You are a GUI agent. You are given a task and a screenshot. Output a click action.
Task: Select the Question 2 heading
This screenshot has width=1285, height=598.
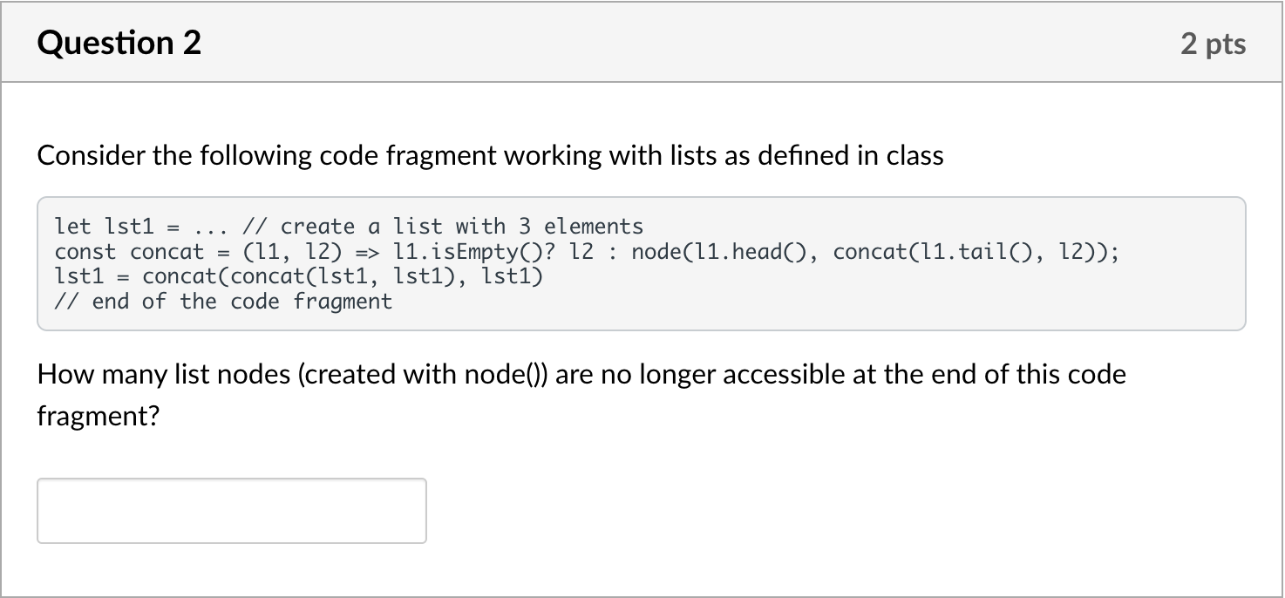119,43
